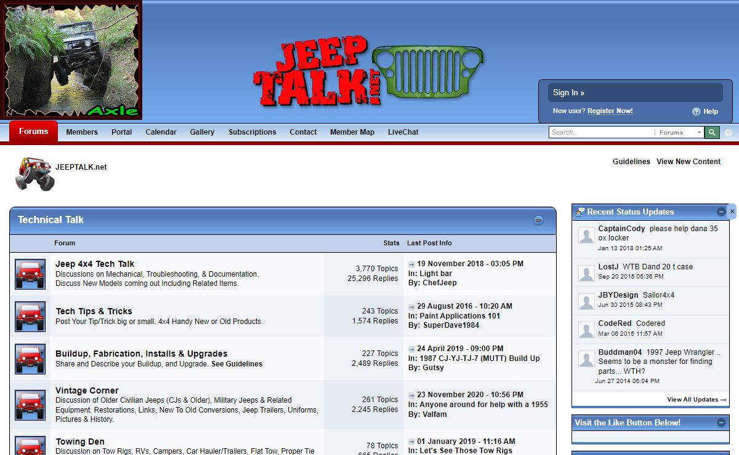
Task: Go to last post arrow for 19 November 2018
Action: [x=411, y=264]
